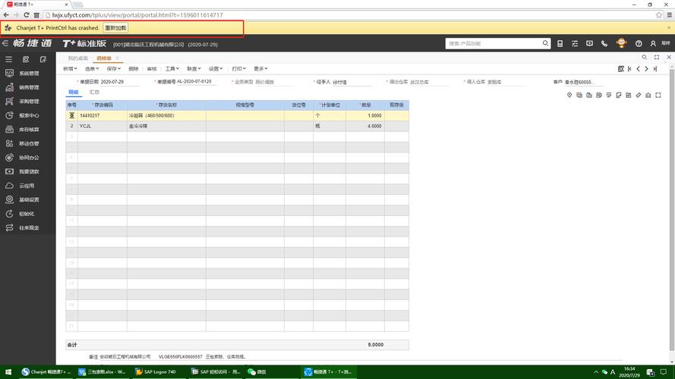Viewport: 675px width, 379px height.
Task: Jump to the first record arrow
Action: [x=629, y=69]
